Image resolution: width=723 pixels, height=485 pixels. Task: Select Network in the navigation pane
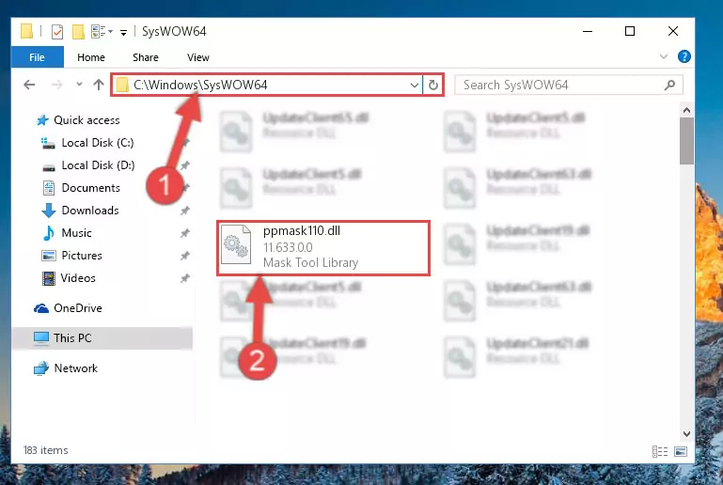tap(76, 368)
